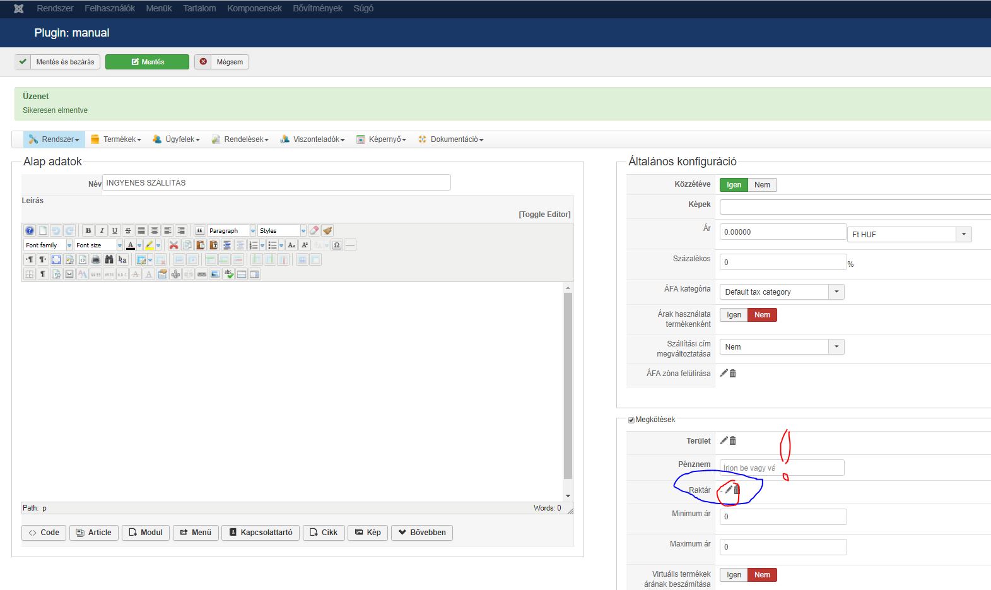This screenshot has height=590, width=991.
Task: Insert a blockquote in the editor
Action: coord(199,230)
